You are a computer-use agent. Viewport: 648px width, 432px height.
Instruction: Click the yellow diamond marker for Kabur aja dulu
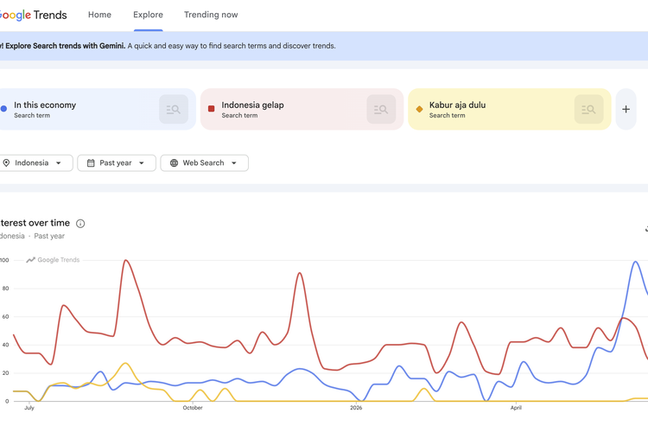pos(419,109)
